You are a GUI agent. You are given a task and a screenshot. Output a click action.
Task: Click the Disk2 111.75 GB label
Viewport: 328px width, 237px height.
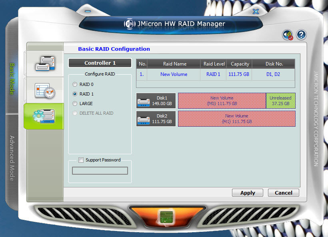pos(162,119)
